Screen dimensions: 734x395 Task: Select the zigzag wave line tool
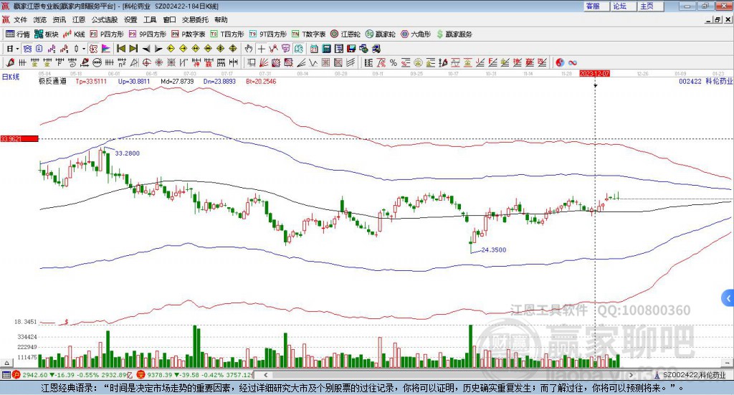coord(313,62)
